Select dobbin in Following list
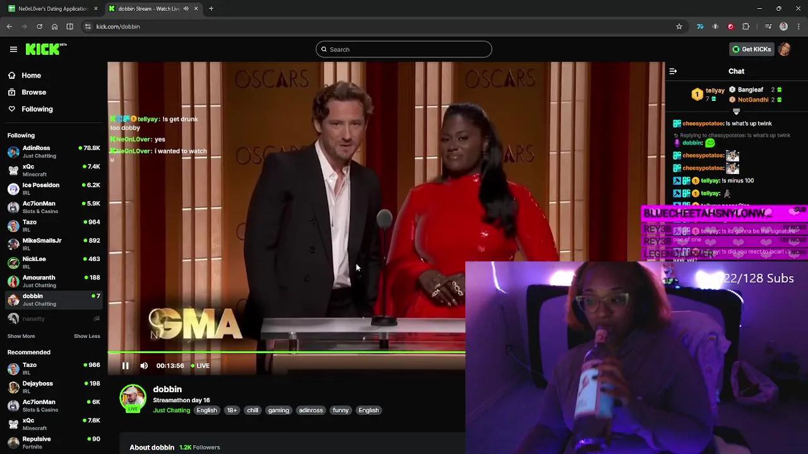The image size is (808, 454). tap(54, 300)
